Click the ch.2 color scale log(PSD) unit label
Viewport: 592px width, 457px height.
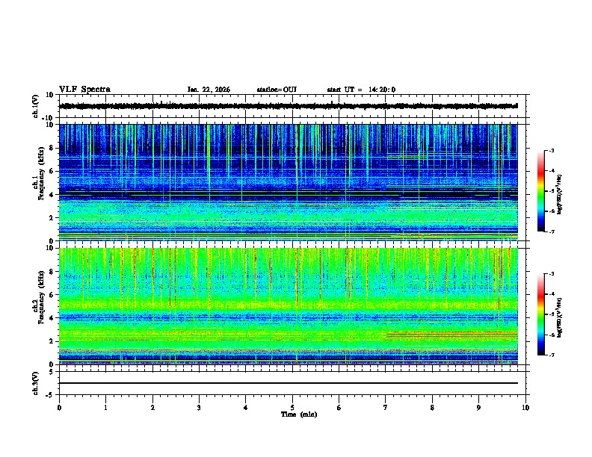coord(560,317)
